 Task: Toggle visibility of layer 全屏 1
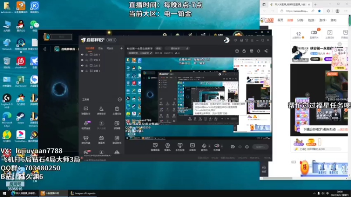(82, 71)
